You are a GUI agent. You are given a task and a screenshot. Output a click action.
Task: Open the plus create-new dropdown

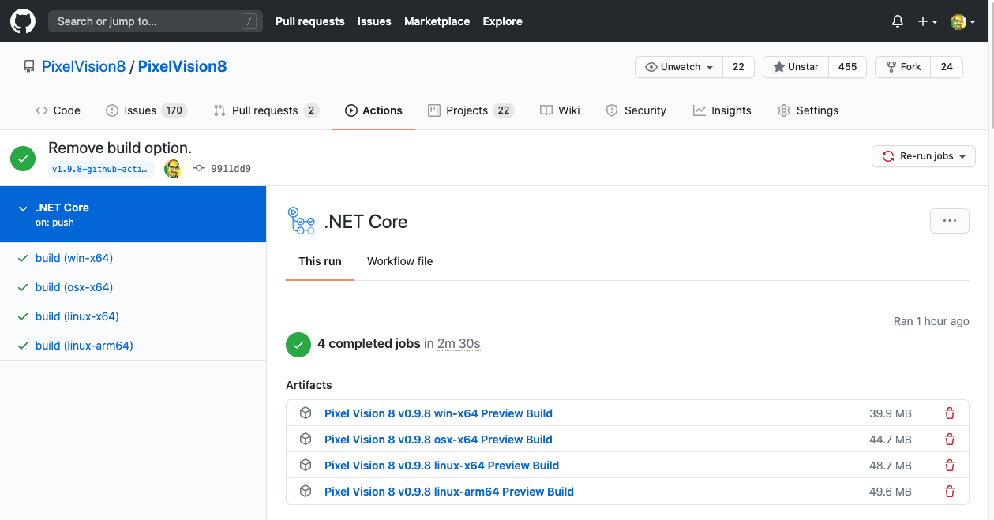(x=928, y=21)
